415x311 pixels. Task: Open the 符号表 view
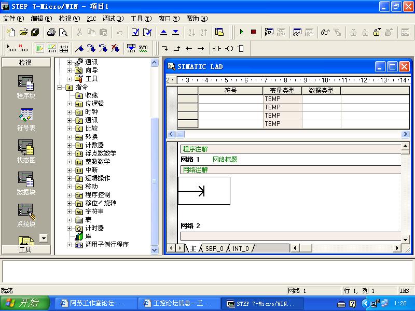pyautogui.click(x=25, y=119)
